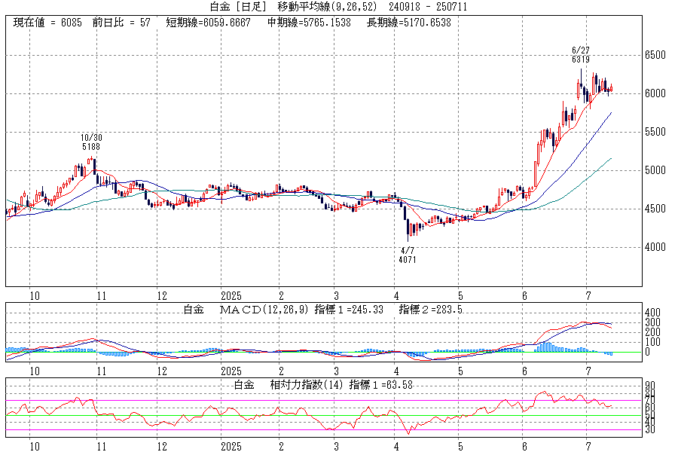Click the 4000 price axis label
The width and height of the screenshot is (678, 452).
tap(654, 247)
